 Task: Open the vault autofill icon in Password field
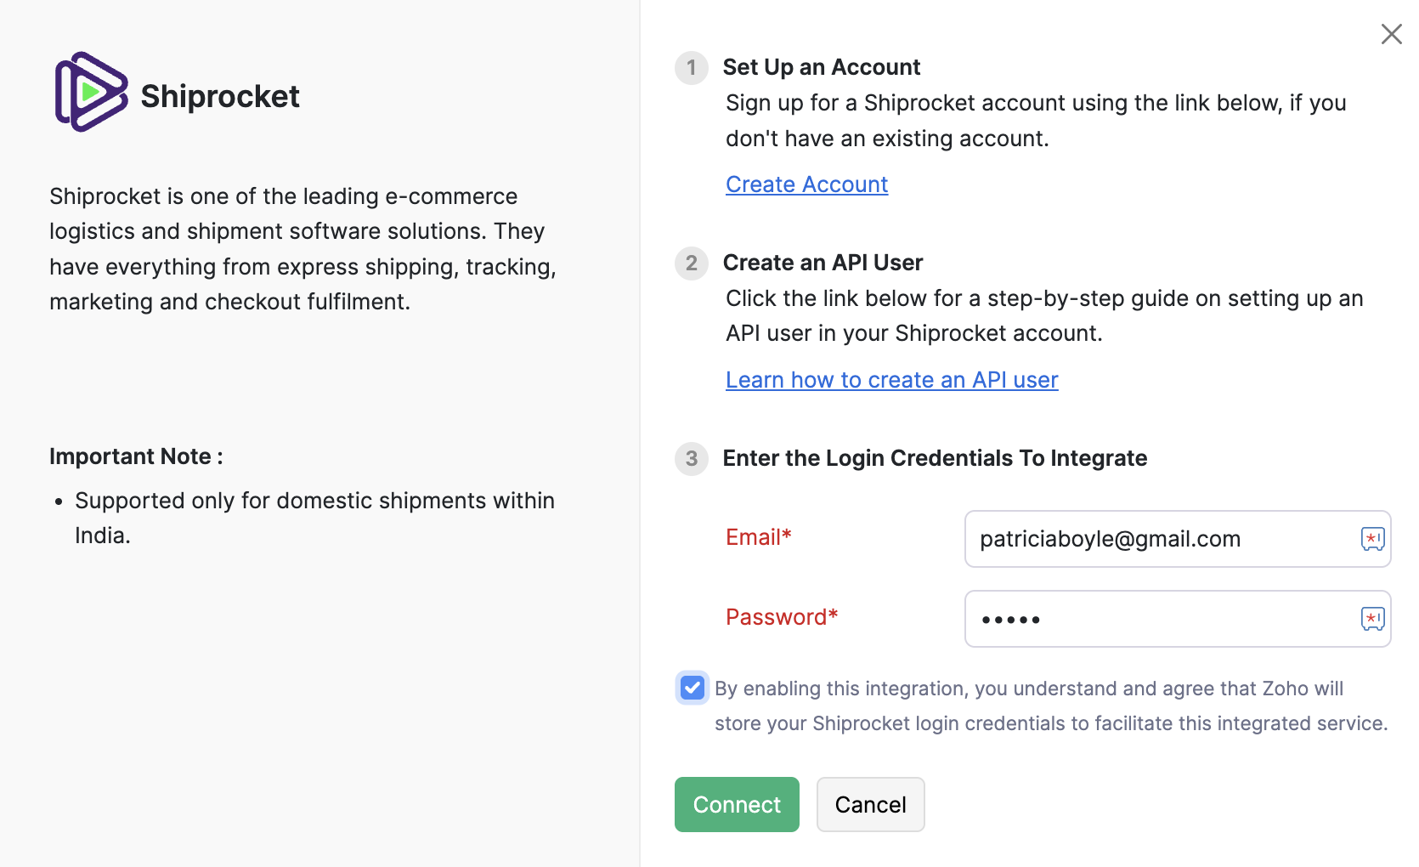point(1371,619)
